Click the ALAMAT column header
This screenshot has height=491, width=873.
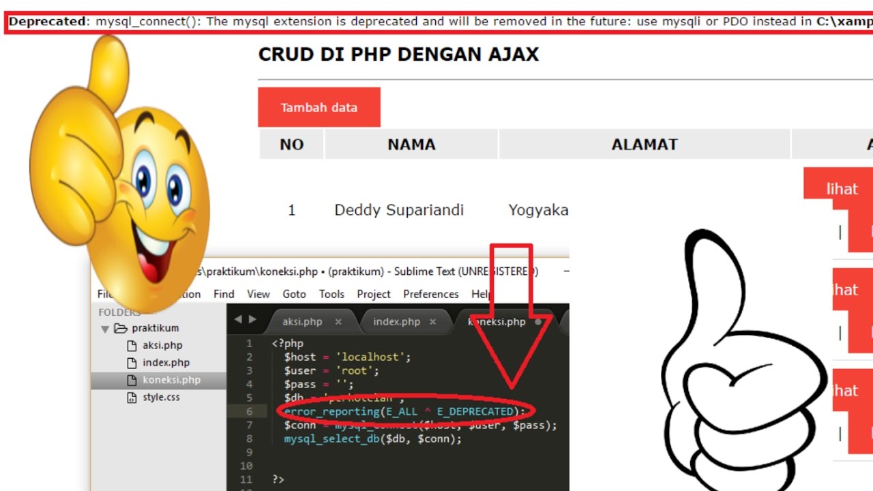coord(645,145)
